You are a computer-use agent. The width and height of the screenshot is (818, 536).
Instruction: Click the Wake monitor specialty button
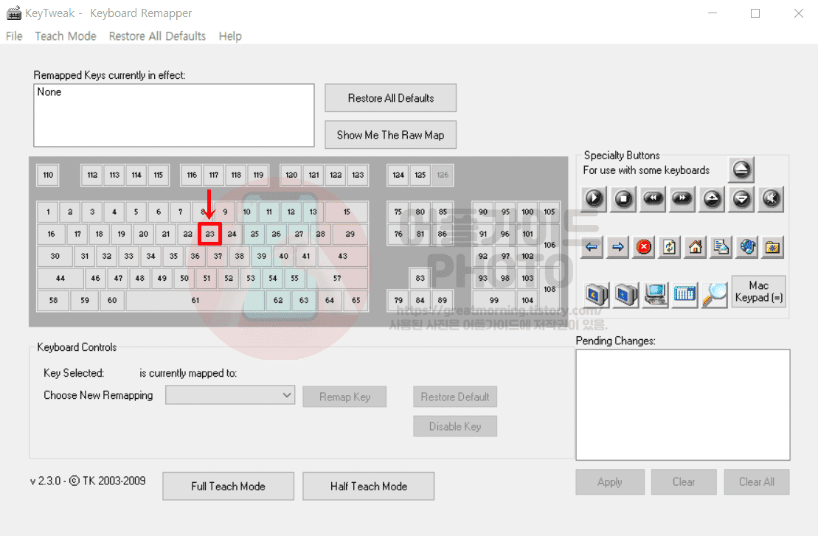[x=626, y=295]
